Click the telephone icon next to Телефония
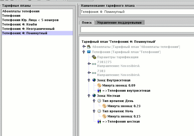Screen dimensions: 194x136 click(89, 52)
